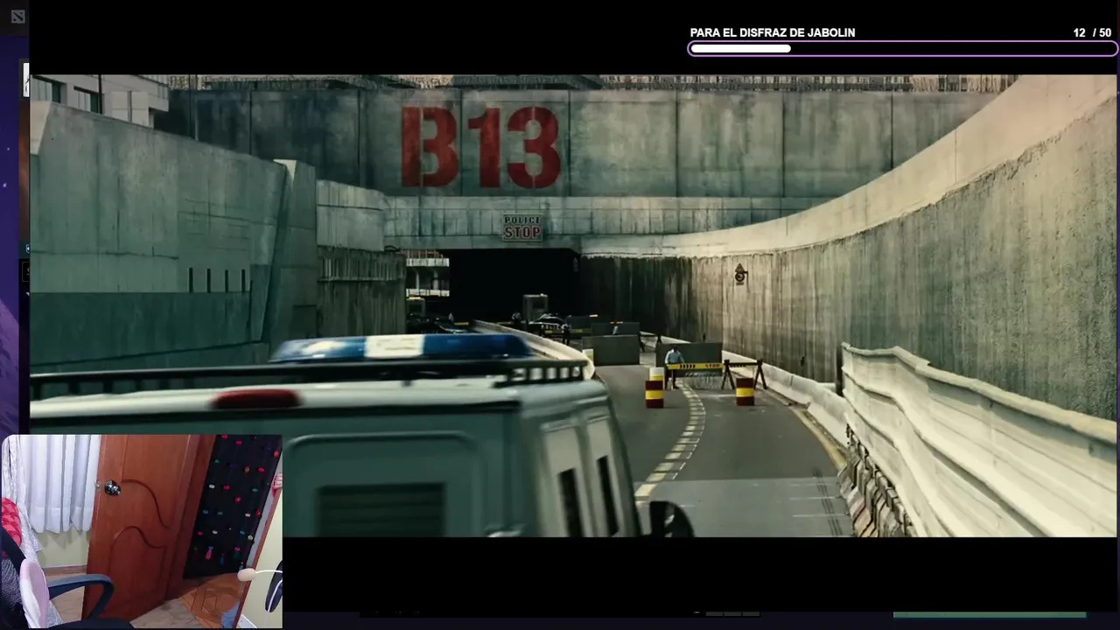Select the 'PARA EL DISFRAZ DE JABOLIN' goal title
This screenshot has height=630, width=1120.
[773, 32]
